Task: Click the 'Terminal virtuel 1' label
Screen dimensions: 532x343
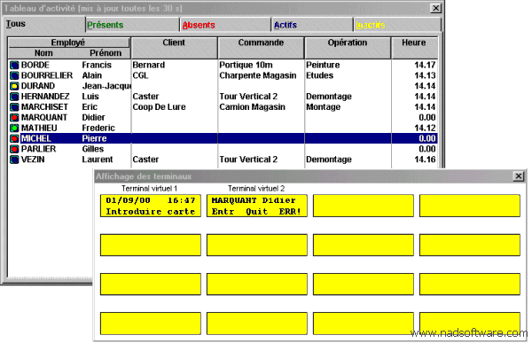Action: 149,188
